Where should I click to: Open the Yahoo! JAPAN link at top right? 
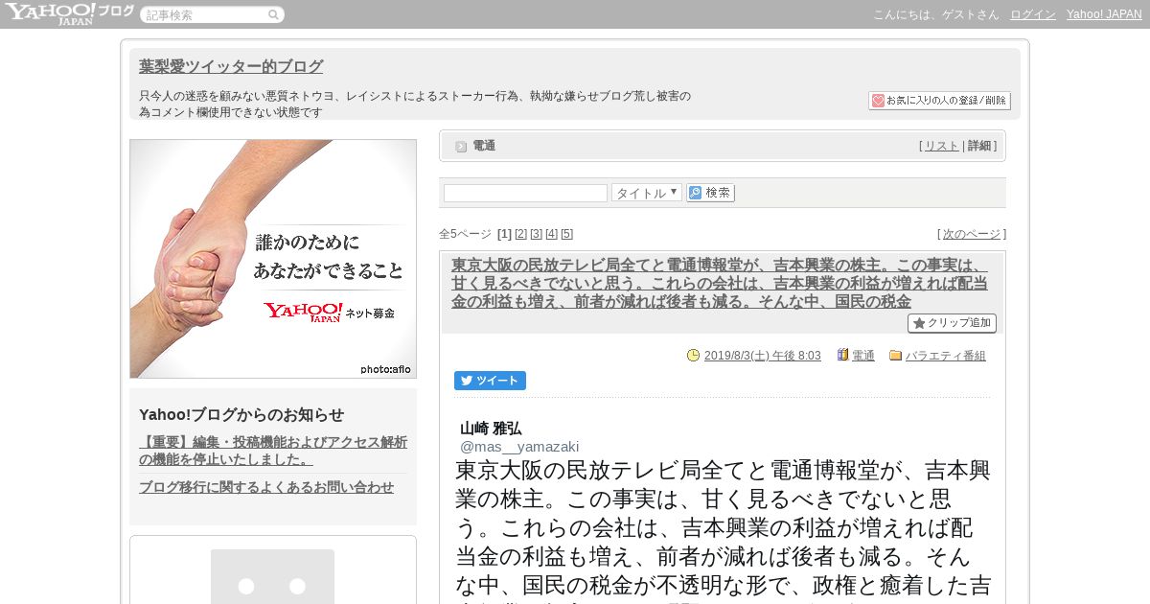pyautogui.click(x=1104, y=14)
